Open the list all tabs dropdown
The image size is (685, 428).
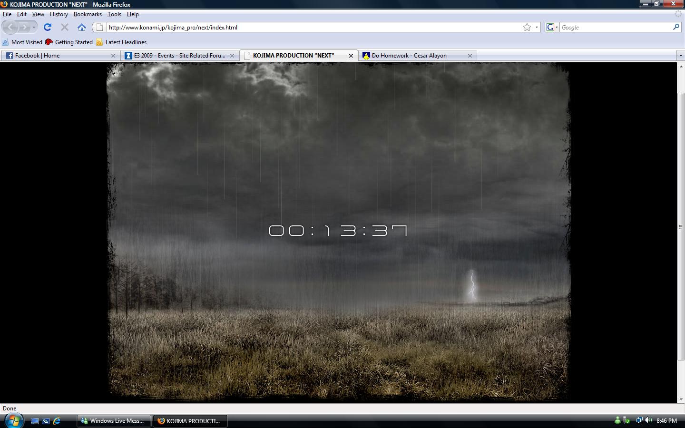point(680,56)
